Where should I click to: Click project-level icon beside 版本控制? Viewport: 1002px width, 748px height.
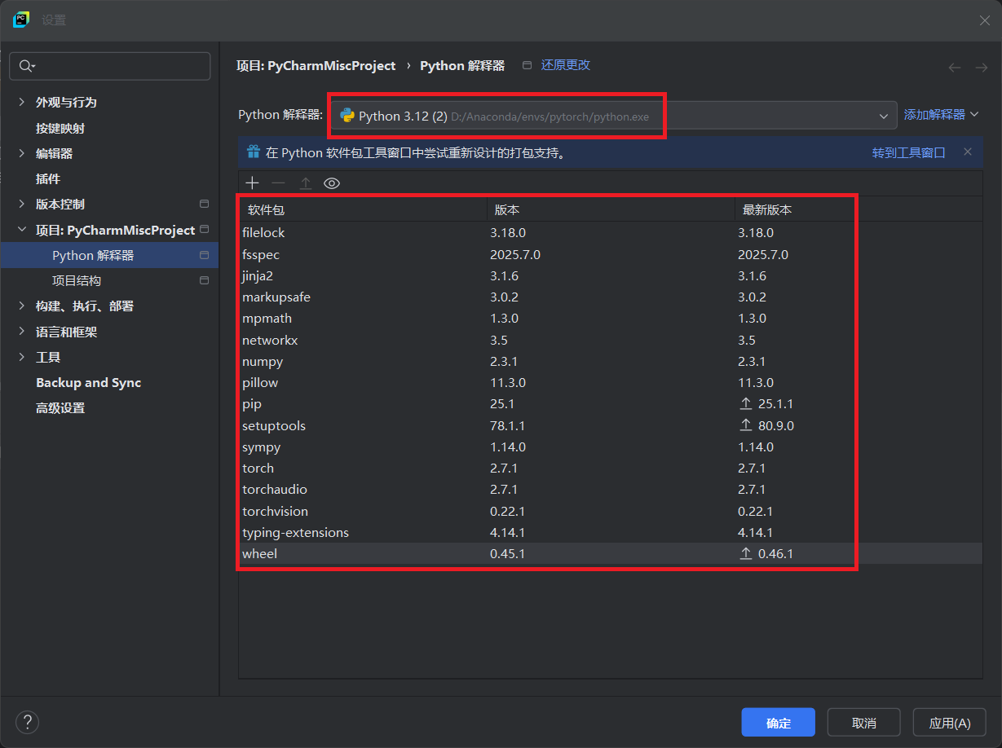204,204
